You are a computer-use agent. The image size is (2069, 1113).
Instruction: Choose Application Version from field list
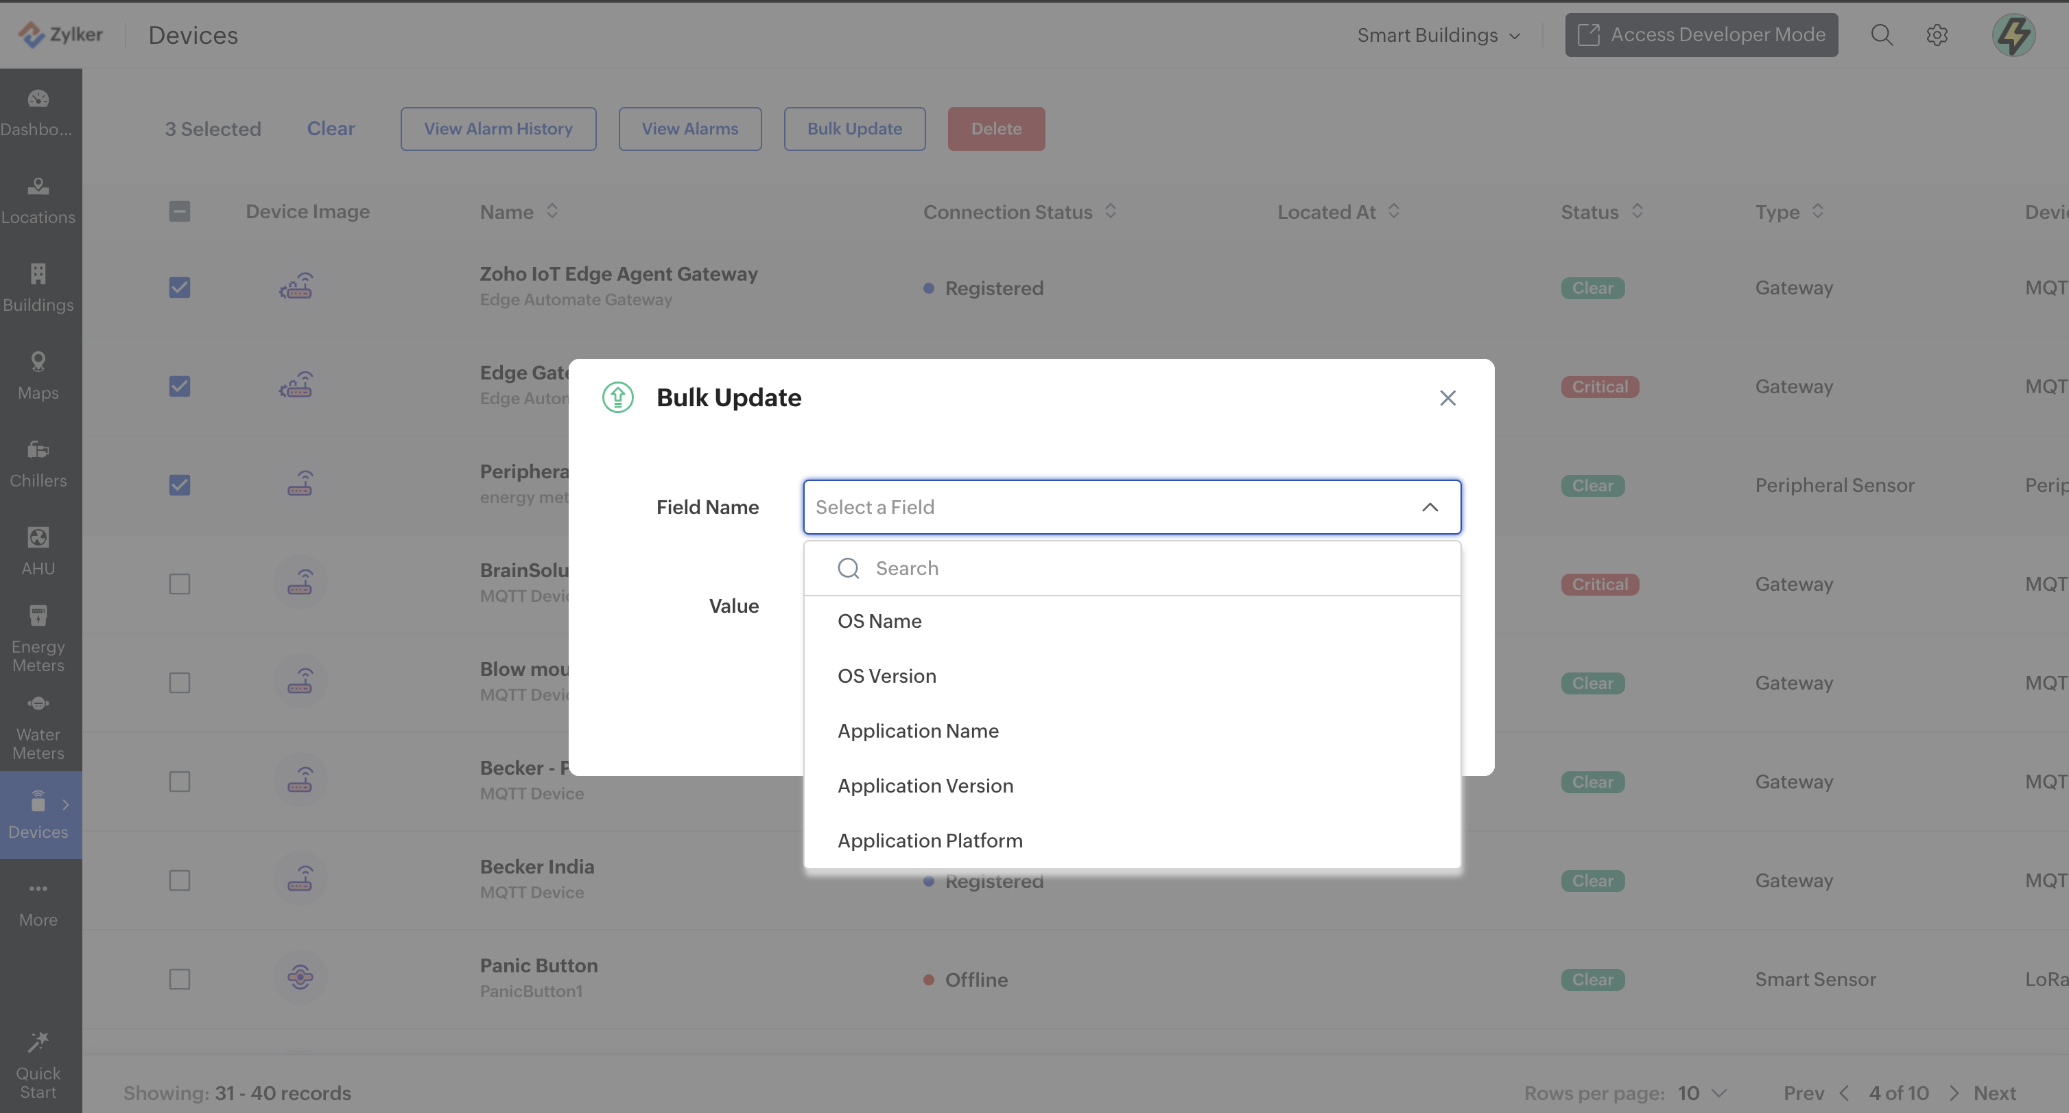(925, 785)
